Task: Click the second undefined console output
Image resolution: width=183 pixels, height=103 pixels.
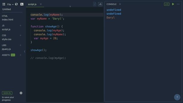Action: [x=114, y=14]
